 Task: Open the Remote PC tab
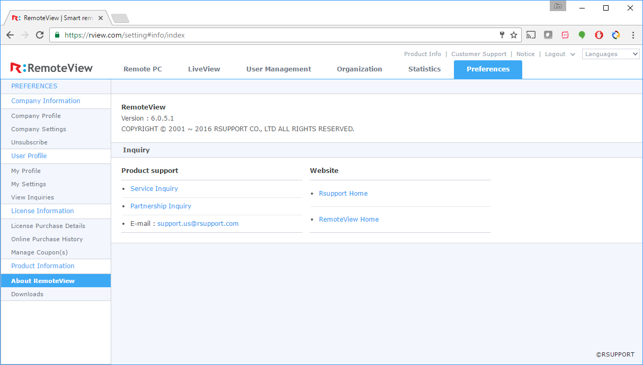tap(142, 69)
